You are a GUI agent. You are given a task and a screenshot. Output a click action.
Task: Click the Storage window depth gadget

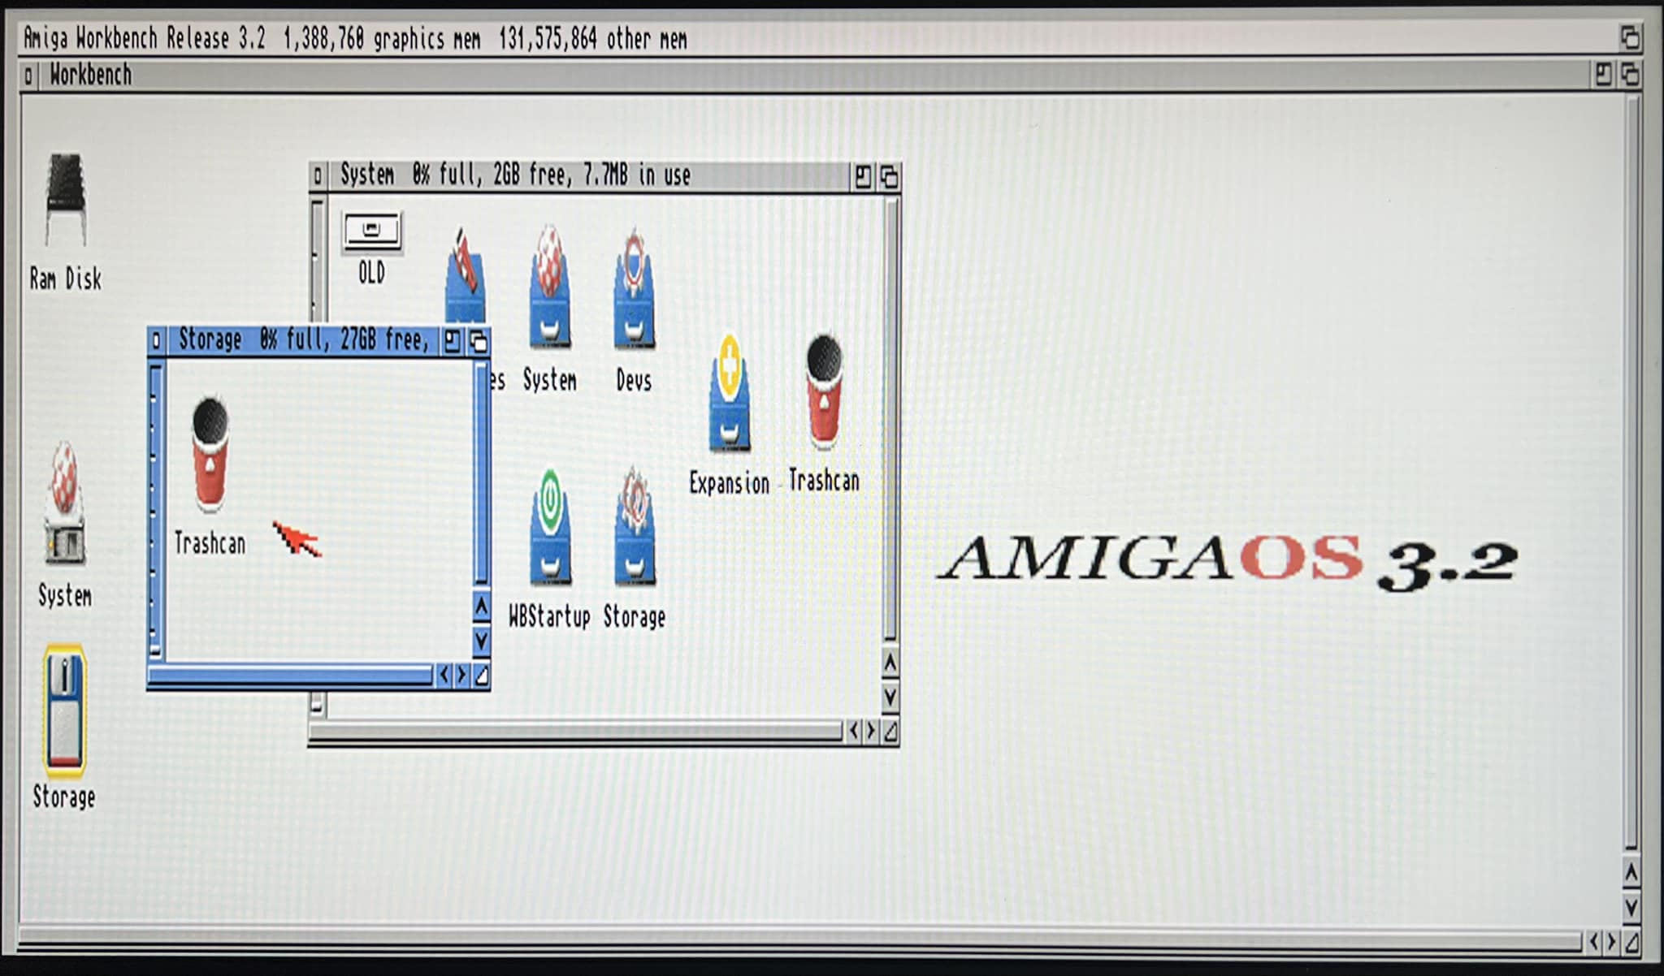479,342
